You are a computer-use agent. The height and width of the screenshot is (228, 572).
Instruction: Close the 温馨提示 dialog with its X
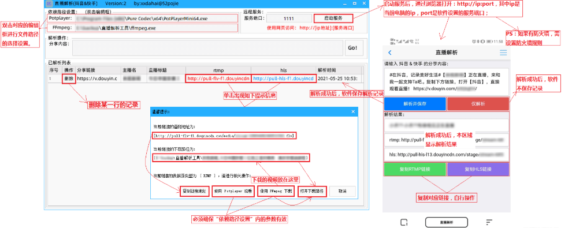click(353, 111)
